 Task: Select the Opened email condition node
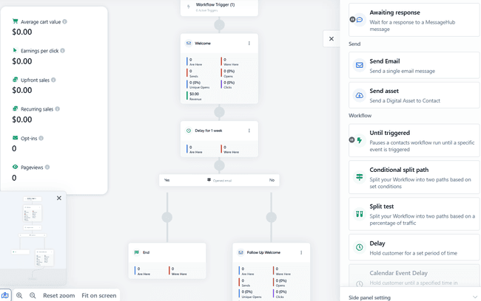pyautogui.click(x=219, y=179)
